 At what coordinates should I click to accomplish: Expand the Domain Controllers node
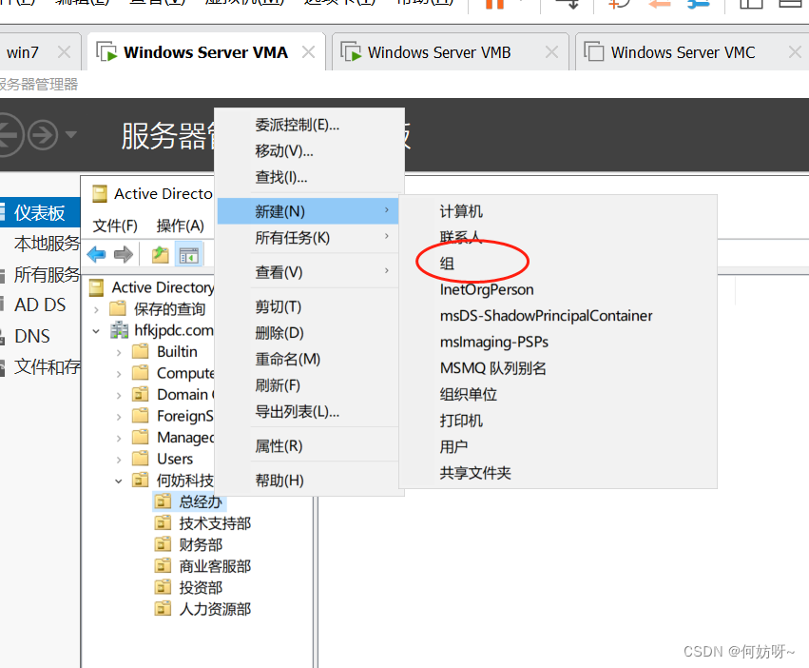[x=119, y=396]
